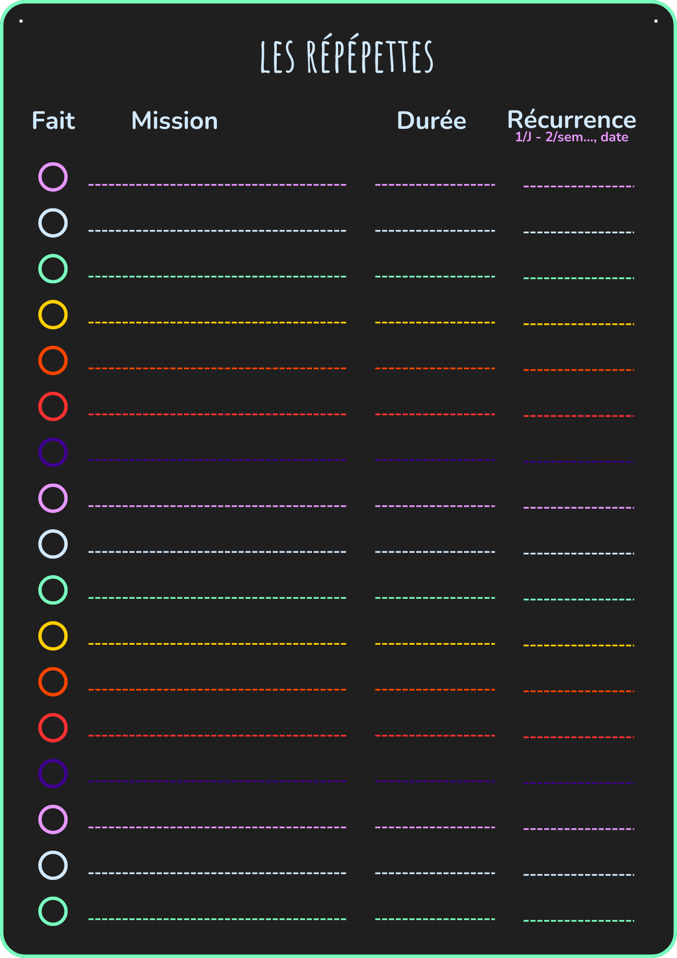Viewport: 677px width, 958px height.
Task: Mark the first dark purple circle as done
Action: pyautogui.click(x=53, y=452)
